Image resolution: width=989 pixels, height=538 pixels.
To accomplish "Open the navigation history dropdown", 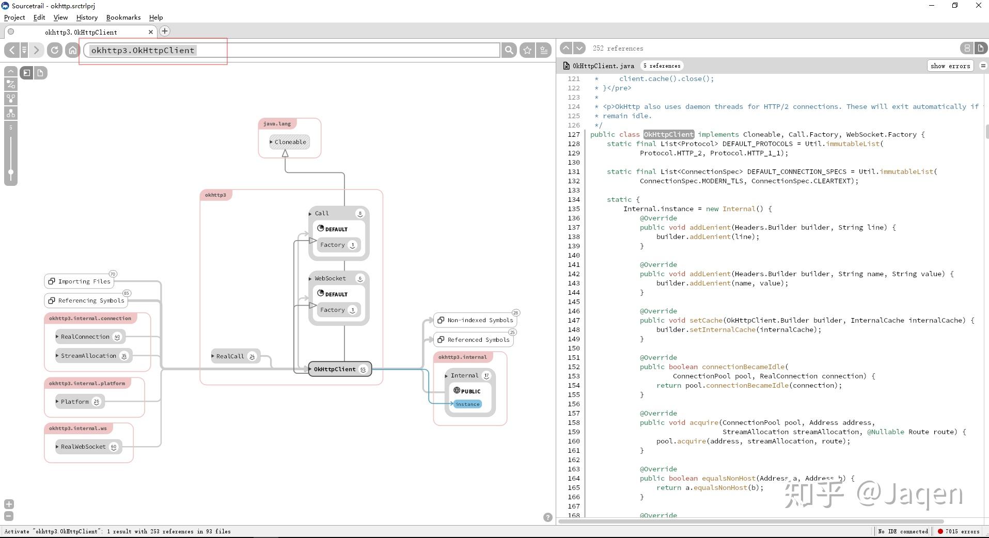I will (x=24, y=50).
